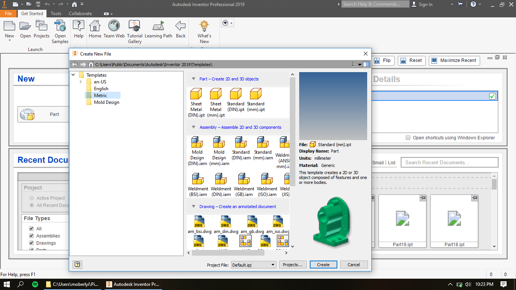Collapse the Assembly template section
The height and width of the screenshot is (290, 516).
(193, 127)
